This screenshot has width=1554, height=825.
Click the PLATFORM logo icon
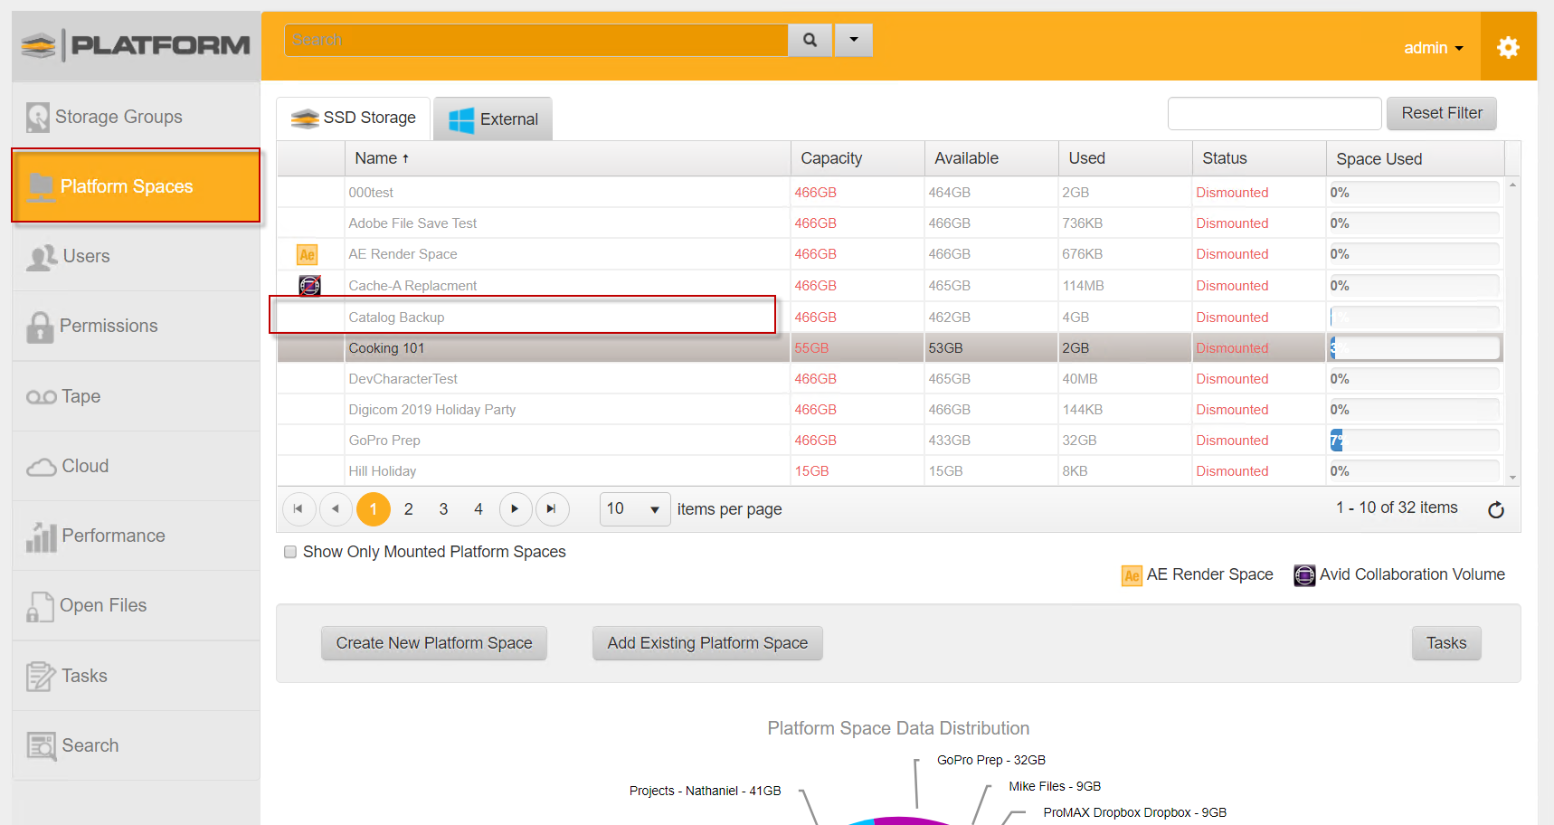point(39,44)
